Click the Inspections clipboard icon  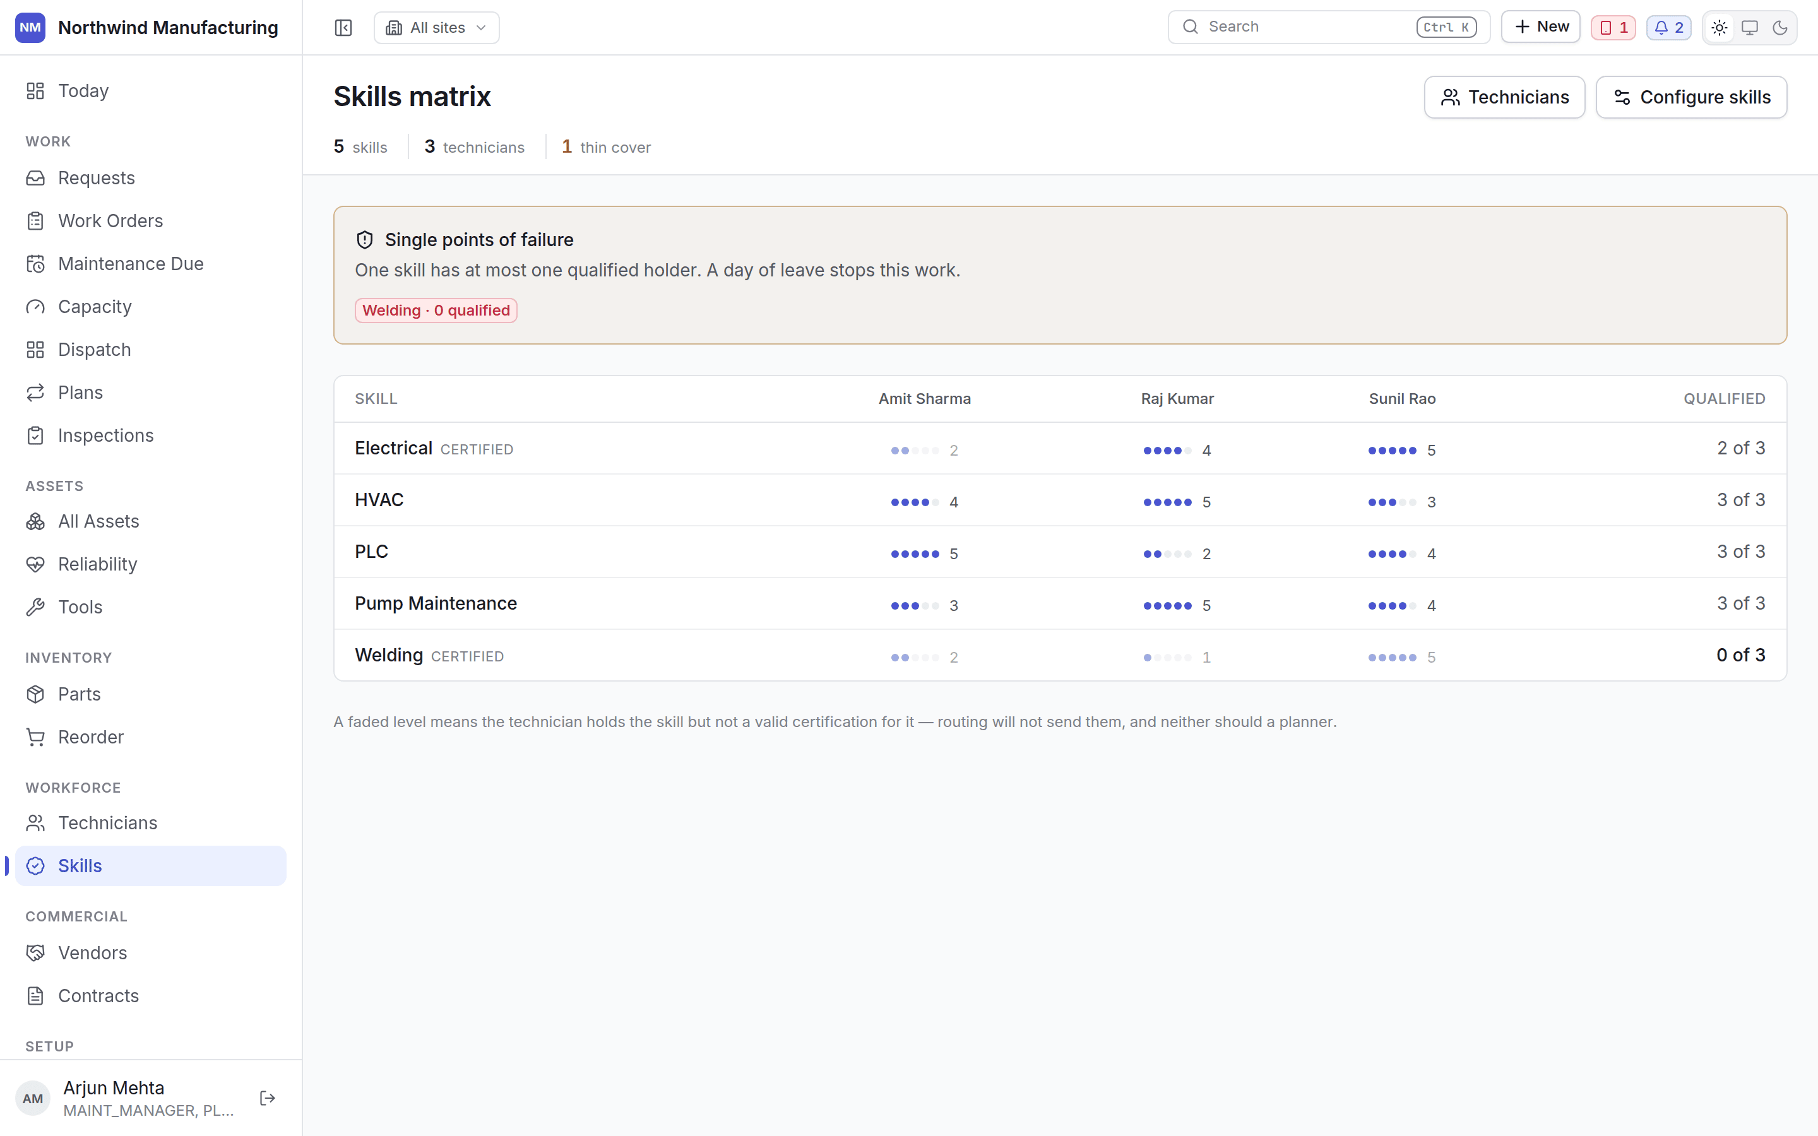35,435
